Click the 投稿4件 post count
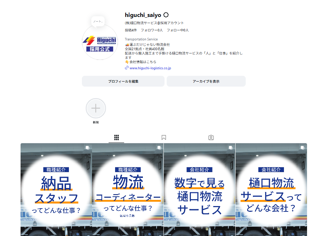This screenshot has height=236, width=324. pos(131,30)
